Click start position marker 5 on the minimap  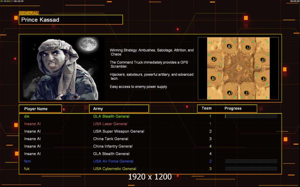[x=214, y=59]
